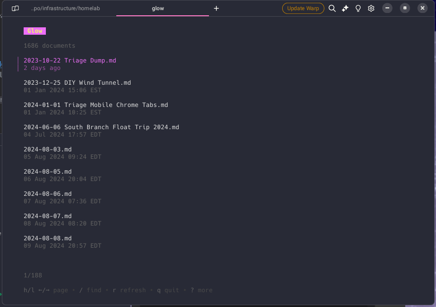Viewport: 436px width, 307px height.
Task: Select the glow tab
Action: coord(158,8)
